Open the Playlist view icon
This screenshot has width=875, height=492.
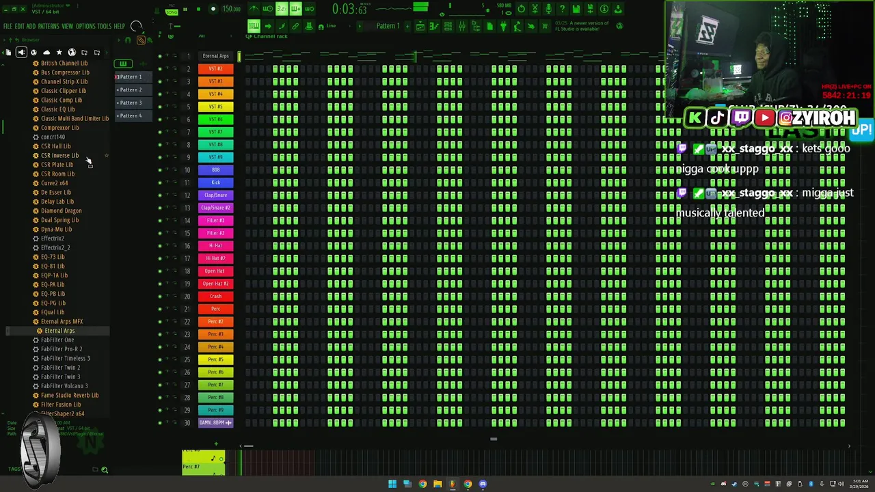(420, 26)
